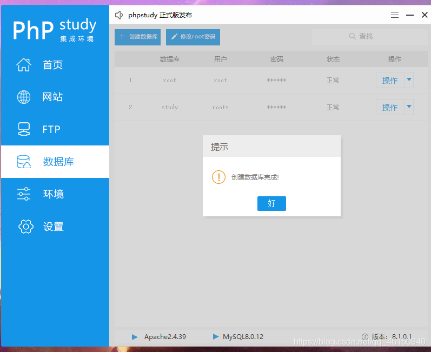Click 操作 button for study database

(390, 107)
